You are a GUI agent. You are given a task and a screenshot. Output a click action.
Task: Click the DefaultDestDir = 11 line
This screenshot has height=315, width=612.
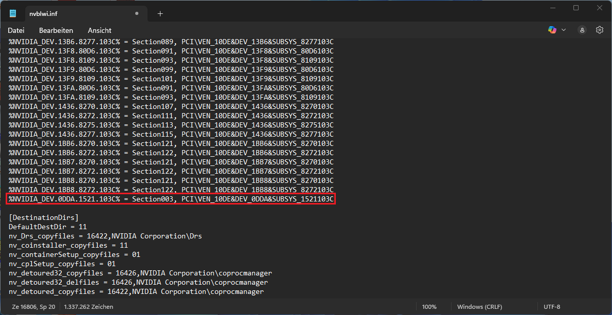pyautogui.click(x=47, y=227)
